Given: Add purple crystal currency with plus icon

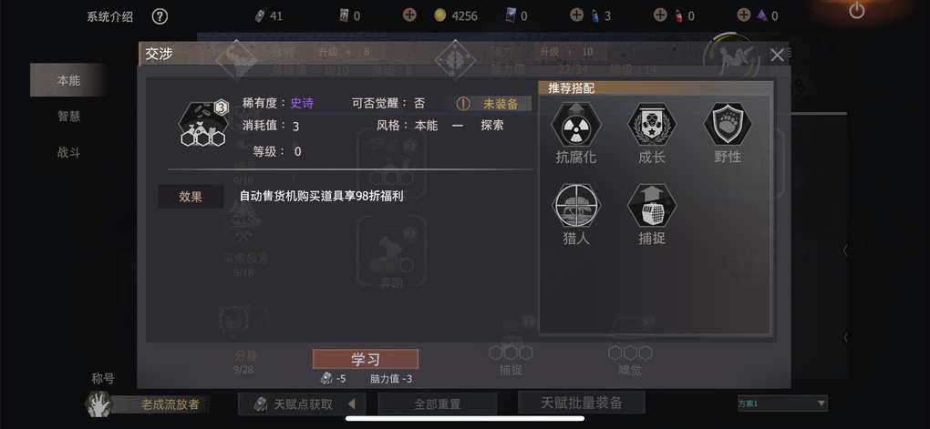Looking at the screenshot, I should pyautogui.click(x=744, y=15).
